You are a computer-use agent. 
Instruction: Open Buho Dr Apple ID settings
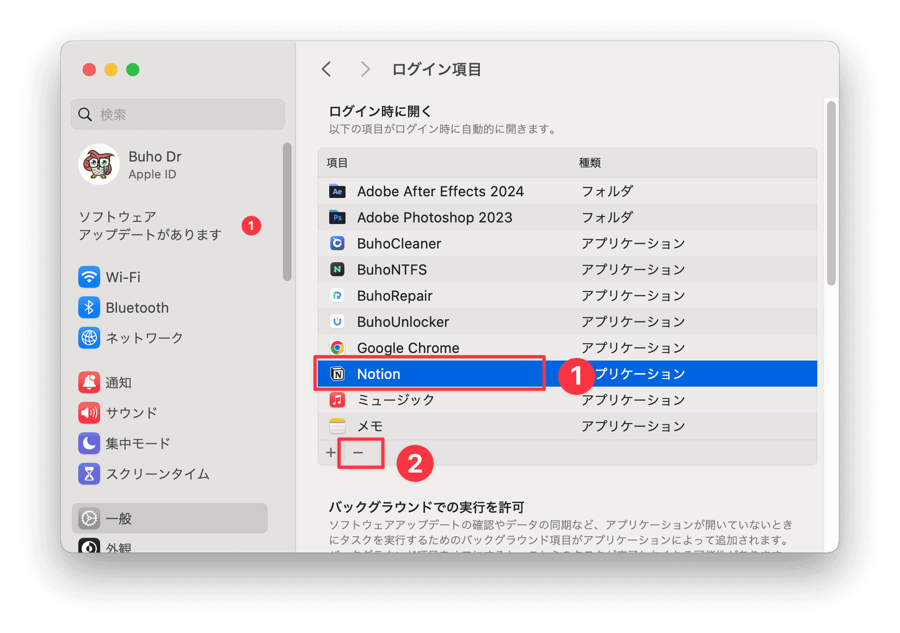pos(170,164)
